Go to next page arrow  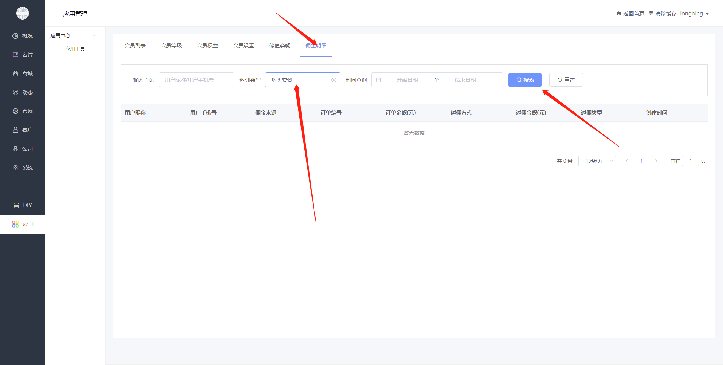pos(656,161)
